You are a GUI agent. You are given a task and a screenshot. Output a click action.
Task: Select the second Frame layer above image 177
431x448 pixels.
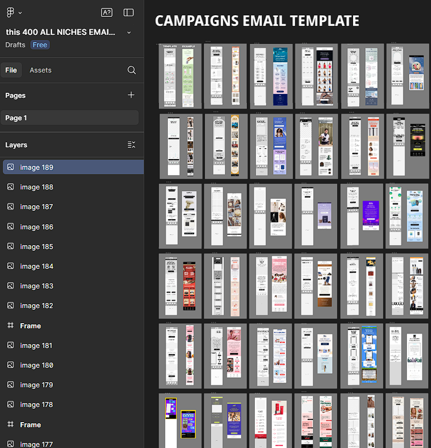(30, 424)
